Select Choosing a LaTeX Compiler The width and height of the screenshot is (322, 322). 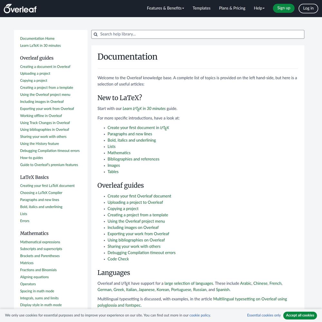(41, 193)
